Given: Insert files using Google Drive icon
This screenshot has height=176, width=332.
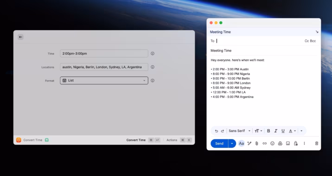Looking at the screenshot, I should (280, 144).
